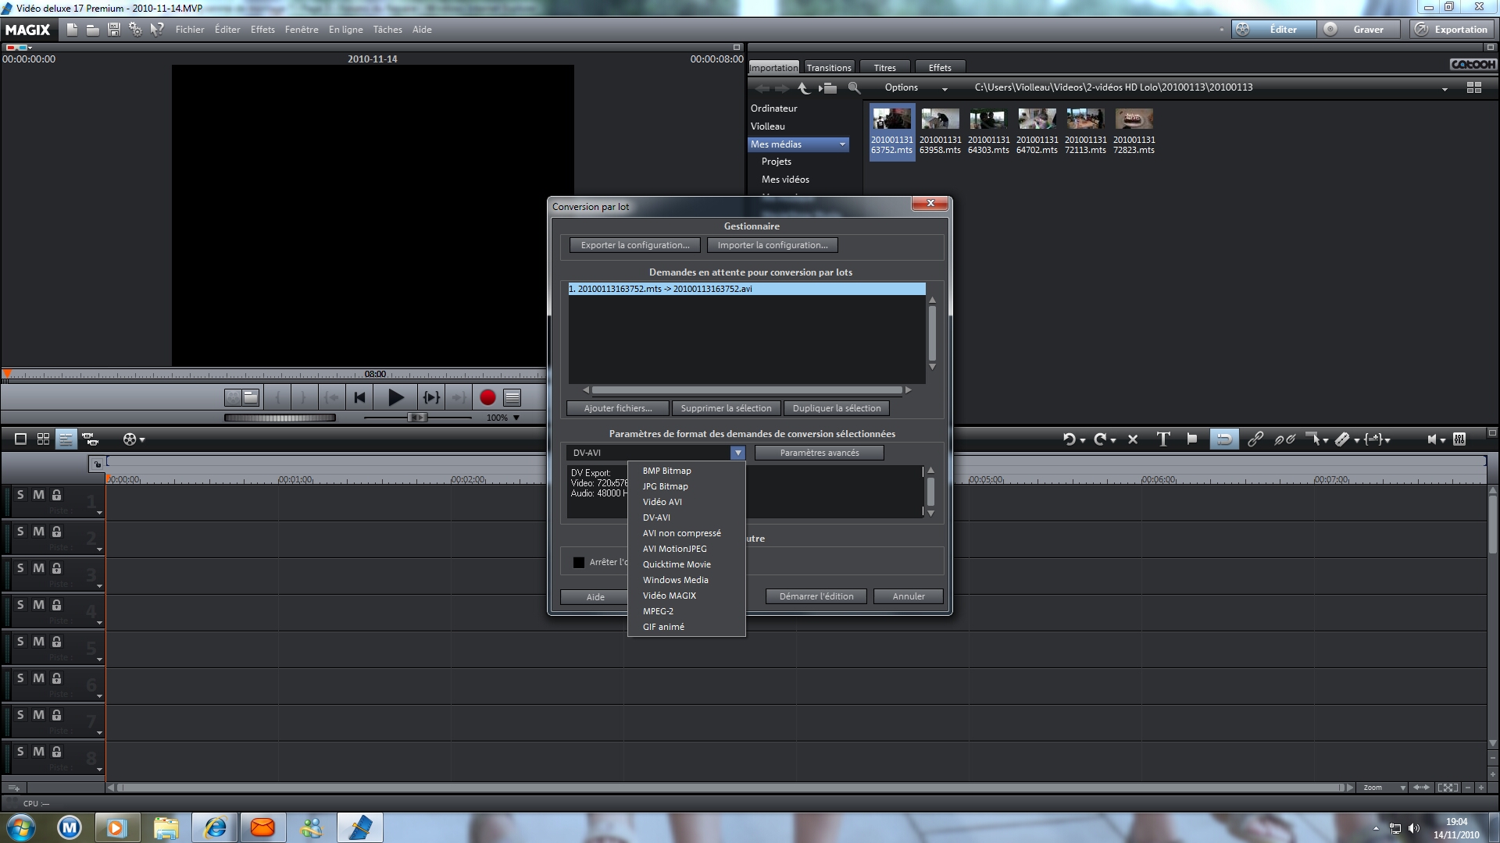
Task: Open project folder icon in top toolbar
Action: point(92,30)
